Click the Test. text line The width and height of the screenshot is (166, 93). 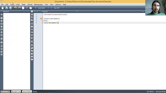[46, 21]
